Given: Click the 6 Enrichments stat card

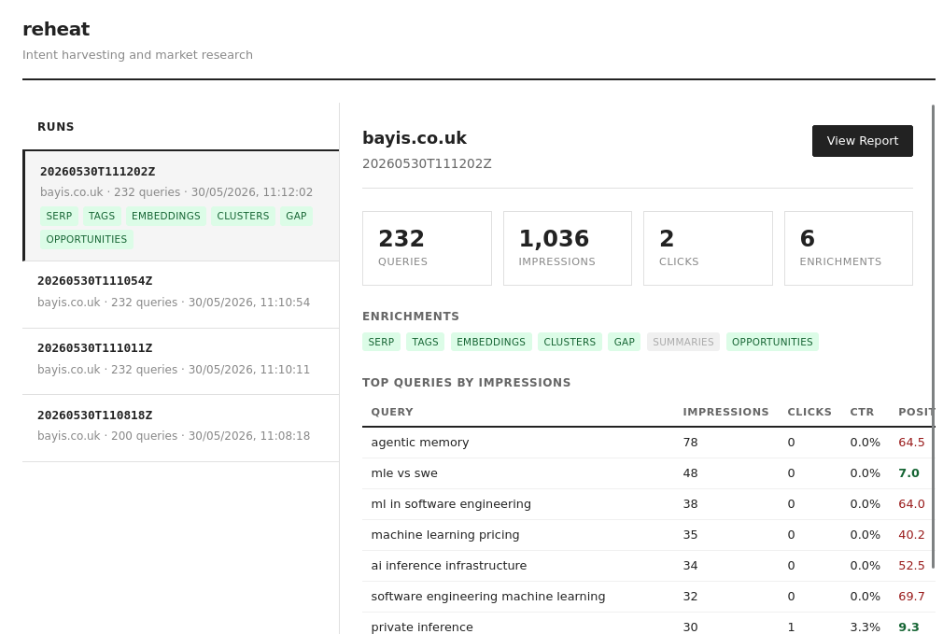Looking at the screenshot, I should tap(849, 247).
